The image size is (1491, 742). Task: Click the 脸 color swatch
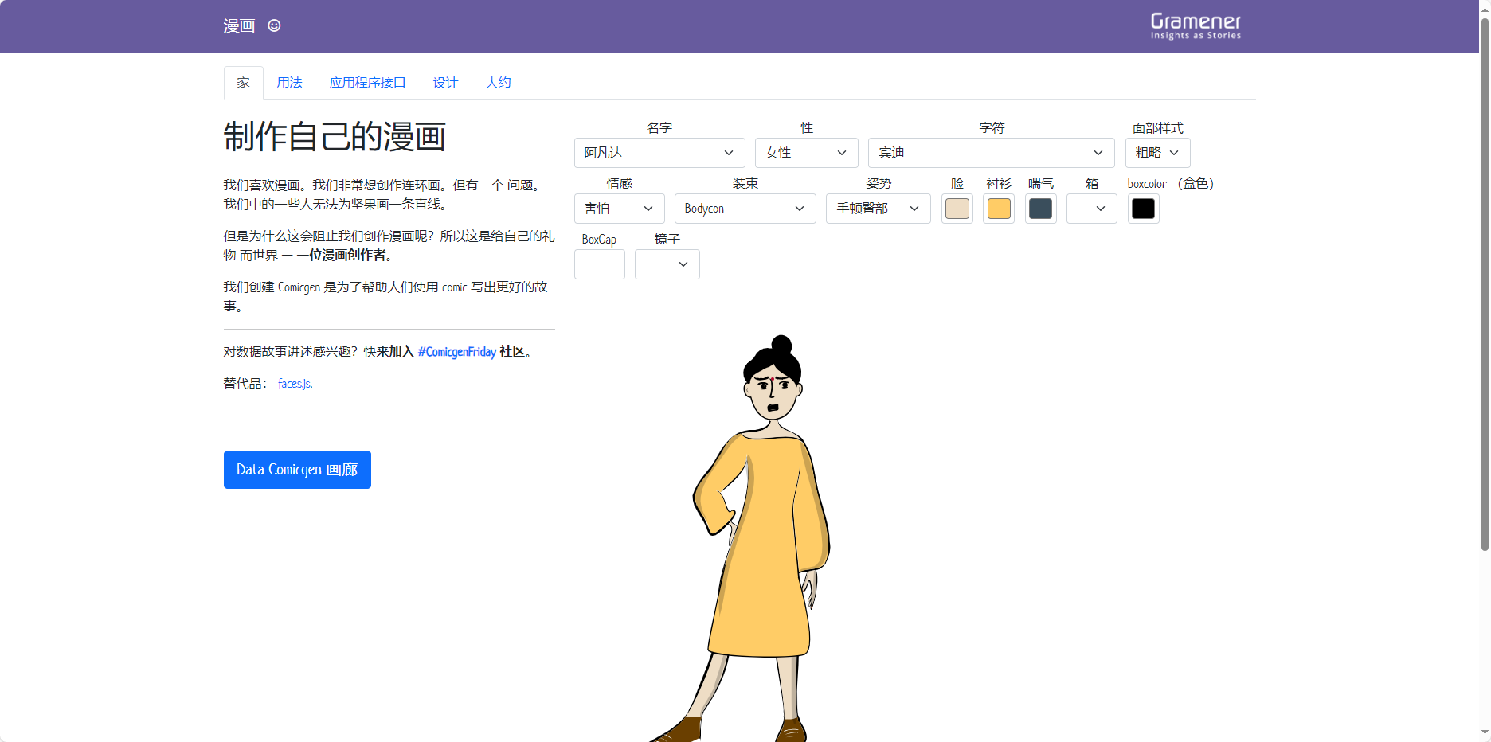click(x=957, y=209)
